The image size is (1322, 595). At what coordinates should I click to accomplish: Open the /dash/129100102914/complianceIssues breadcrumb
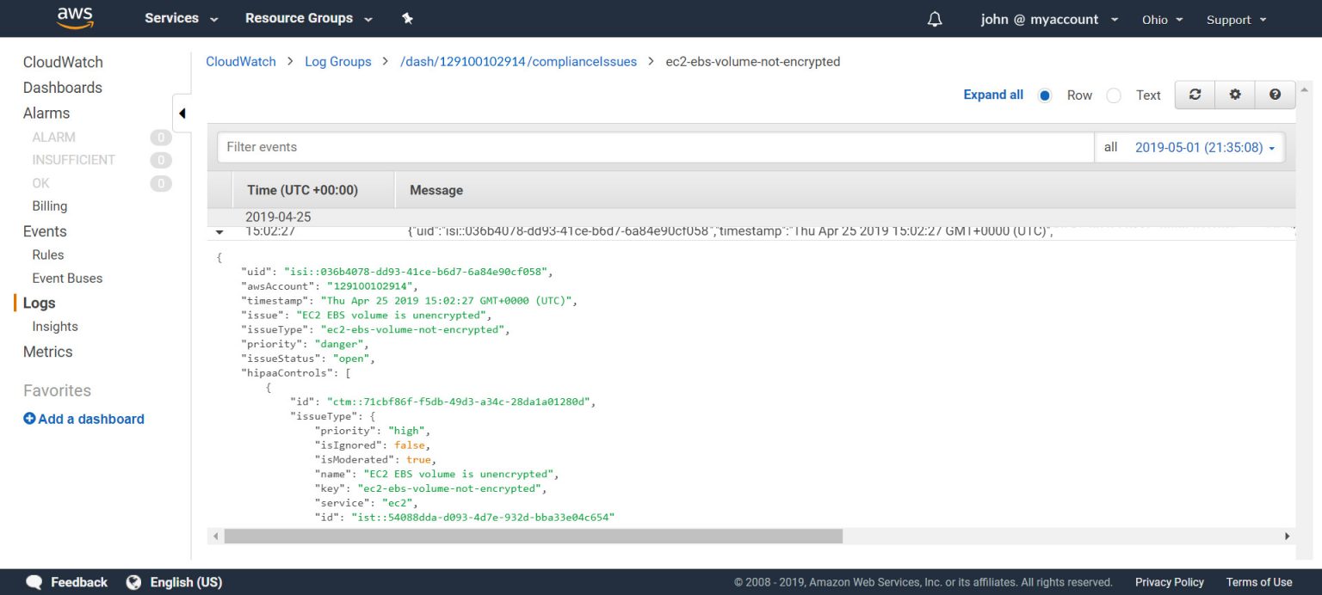pos(519,62)
